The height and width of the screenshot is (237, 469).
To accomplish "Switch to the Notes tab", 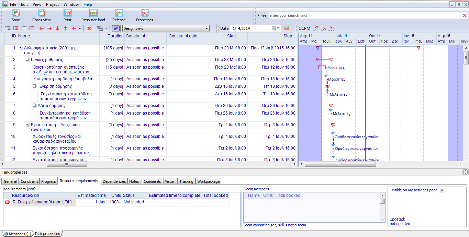I will (134, 181).
